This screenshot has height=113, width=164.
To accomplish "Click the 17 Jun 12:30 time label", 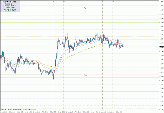I will pos(61,112).
